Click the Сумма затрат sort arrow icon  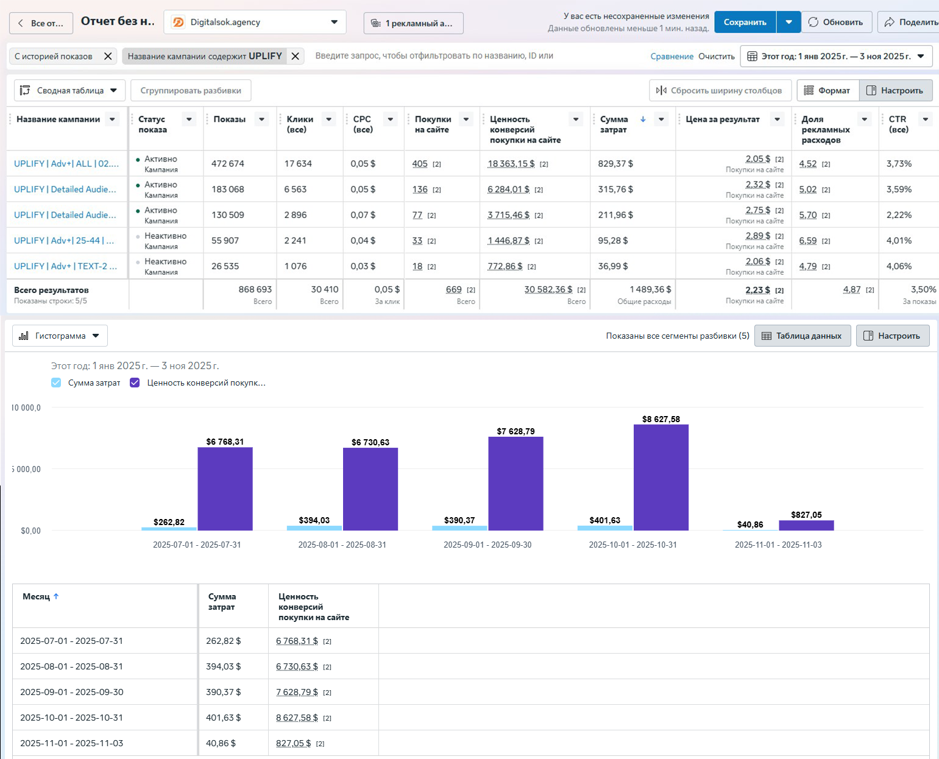643,119
